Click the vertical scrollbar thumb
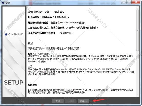The height and width of the screenshot is (106, 142). point(138,30)
